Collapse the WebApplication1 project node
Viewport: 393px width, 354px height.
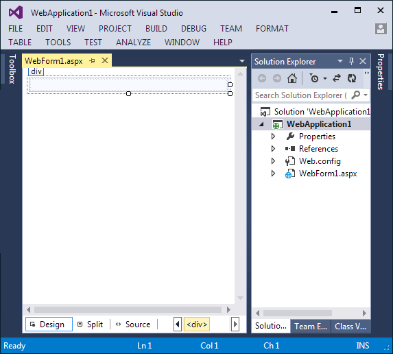pyautogui.click(x=261, y=124)
